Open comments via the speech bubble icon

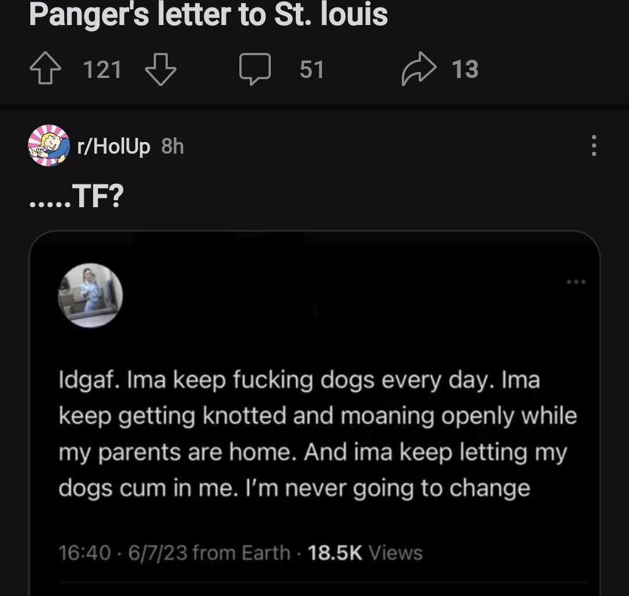tap(256, 70)
